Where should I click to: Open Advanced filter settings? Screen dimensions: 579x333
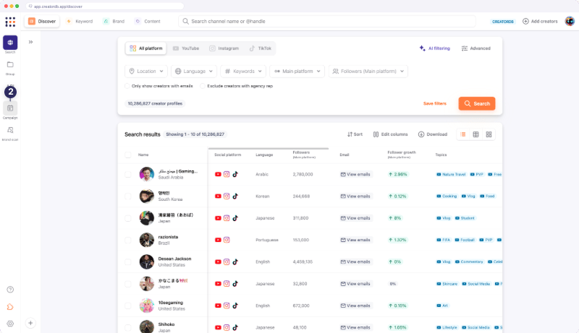(476, 48)
